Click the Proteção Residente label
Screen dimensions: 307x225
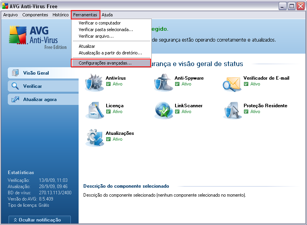265,106
